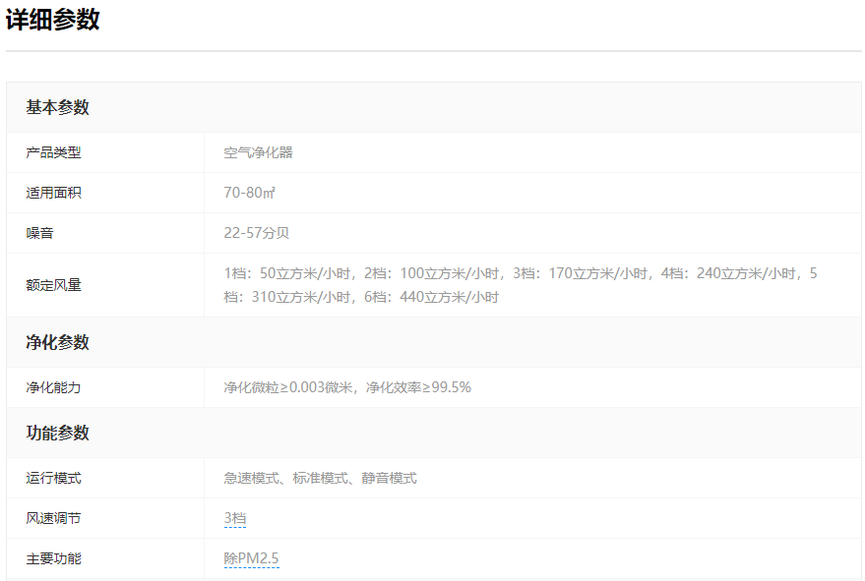This screenshot has height=581, width=865.
Task: Click the 详细参数 page heading
Action: [53, 20]
